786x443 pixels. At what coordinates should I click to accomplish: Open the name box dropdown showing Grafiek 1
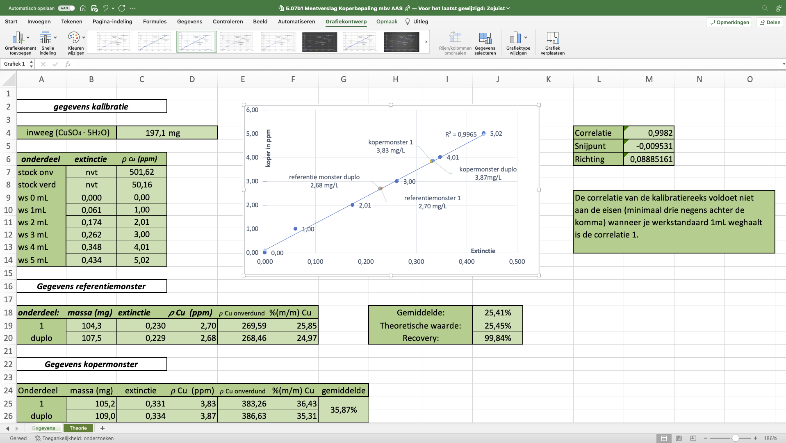[32, 64]
